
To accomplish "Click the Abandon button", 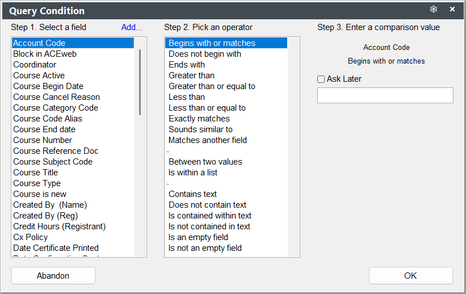I will pos(53,276).
